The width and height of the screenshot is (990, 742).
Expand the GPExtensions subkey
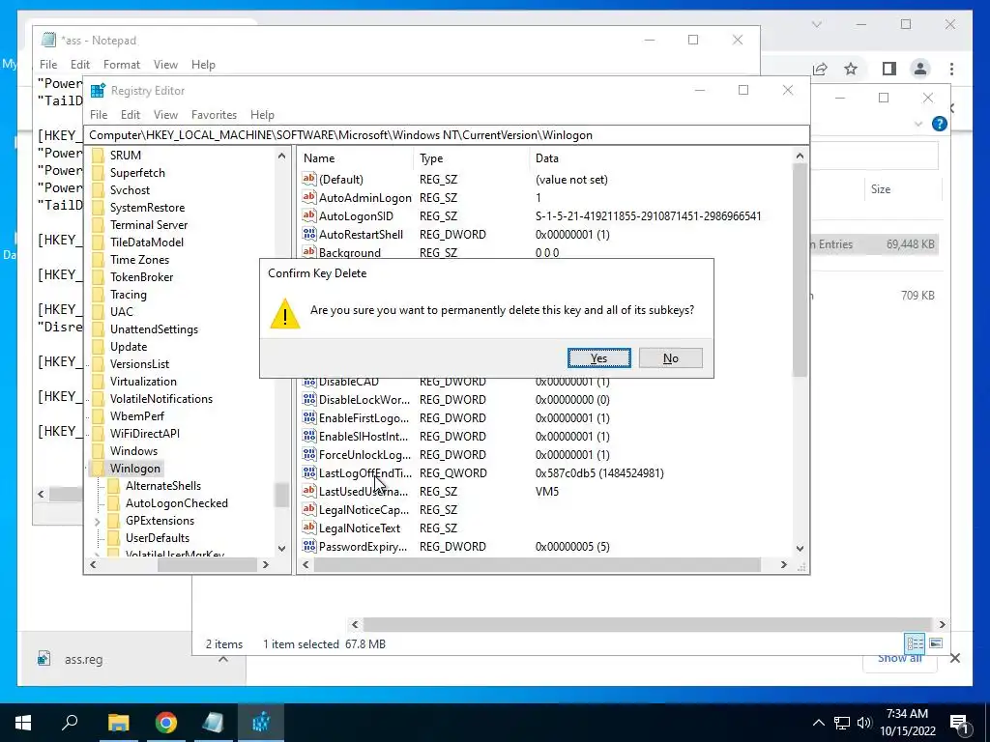coord(97,521)
